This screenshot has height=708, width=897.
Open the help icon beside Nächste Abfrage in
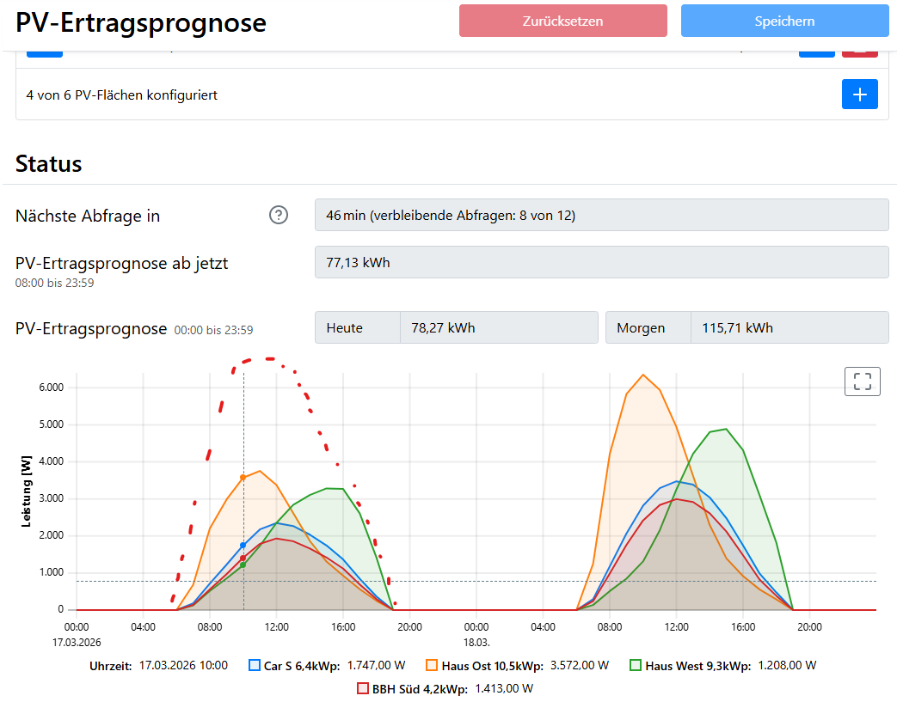[278, 215]
